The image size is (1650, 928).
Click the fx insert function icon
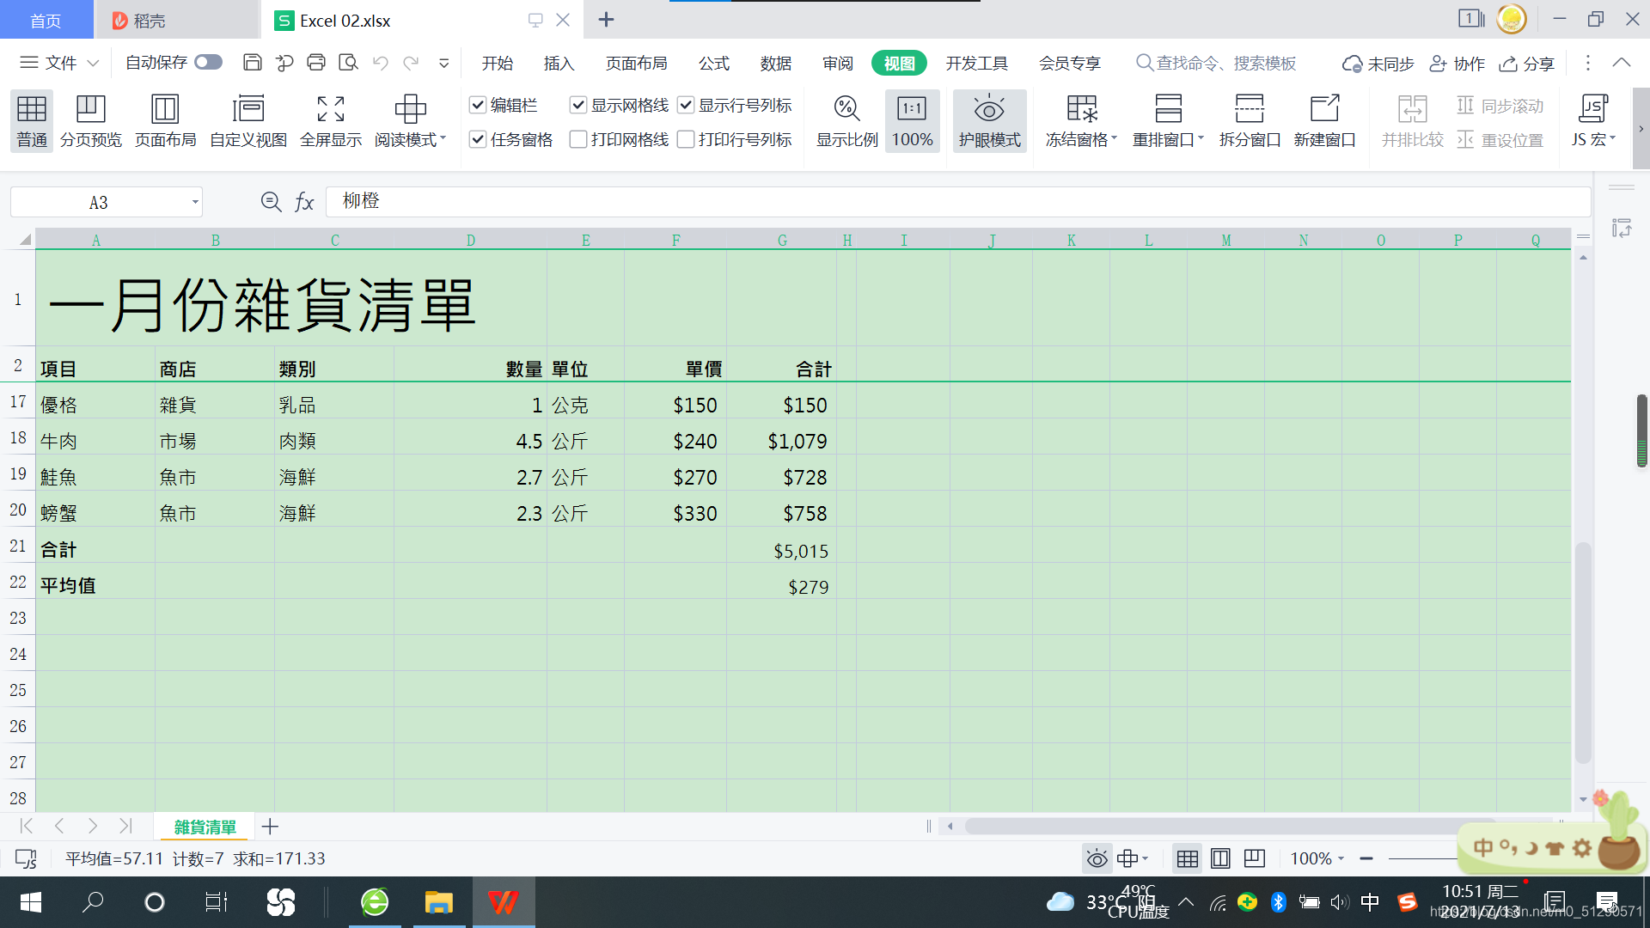pyautogui.click(x=304, y=203)
